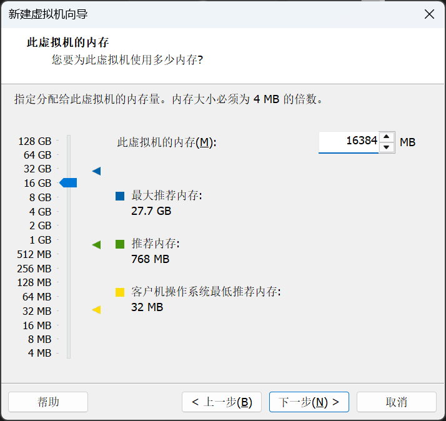The image size is (446, 421).
Task: Click the memory value field showing 16384
Action: pos(349,142)
